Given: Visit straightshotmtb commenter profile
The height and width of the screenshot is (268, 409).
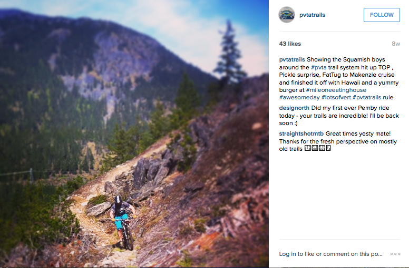Looking at the screenshot, I should [301, 133].
